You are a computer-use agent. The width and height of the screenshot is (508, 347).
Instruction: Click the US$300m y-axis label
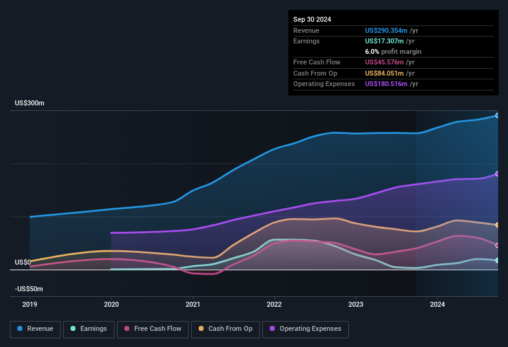(30, 103)
